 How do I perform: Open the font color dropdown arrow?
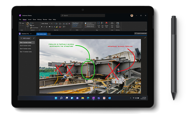tap(61, 27)
